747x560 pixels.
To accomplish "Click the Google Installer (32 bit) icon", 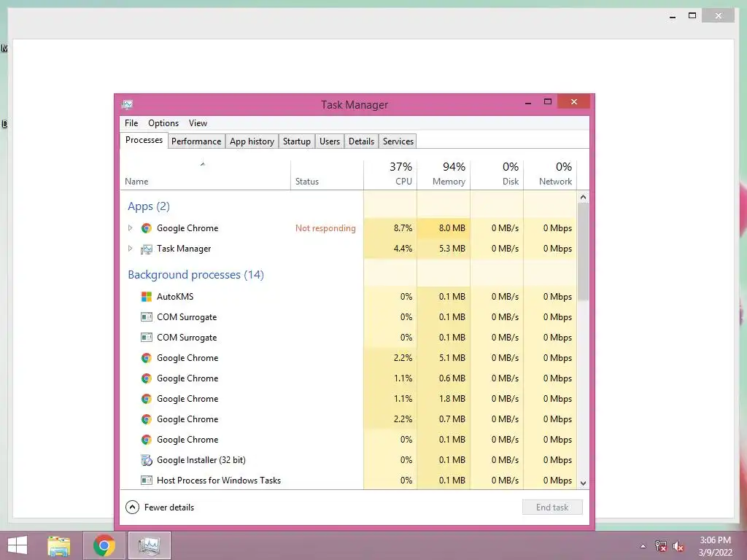I will click(x=146, y=460).
